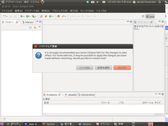Open the ヘルプ(H) menu
168x126 pixels.
click(x=101, y=11)
